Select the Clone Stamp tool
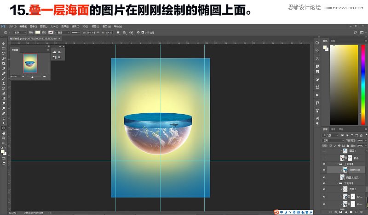This screenshot has width=368, height=215. point(4,83)
